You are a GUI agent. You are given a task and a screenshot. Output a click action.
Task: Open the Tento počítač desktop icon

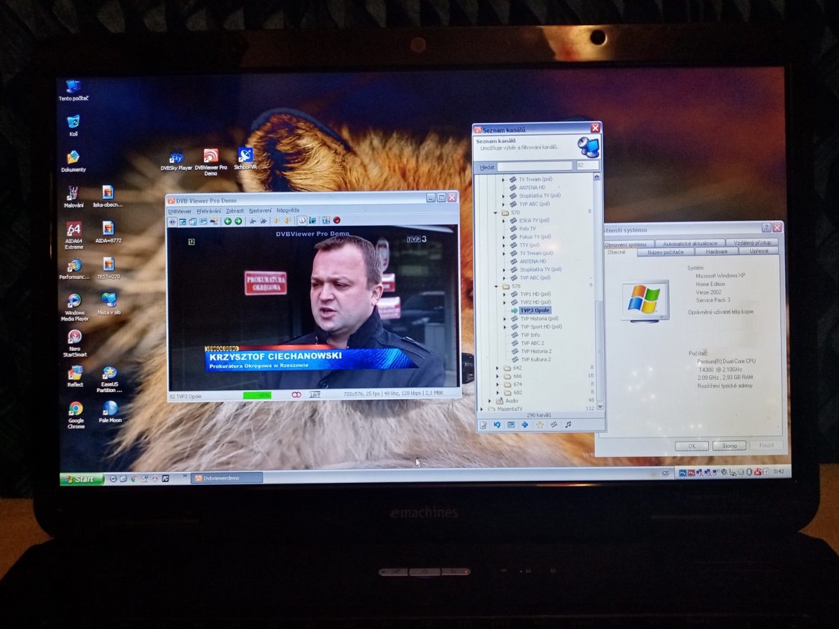pyautogui.click(x=73, y=89)
